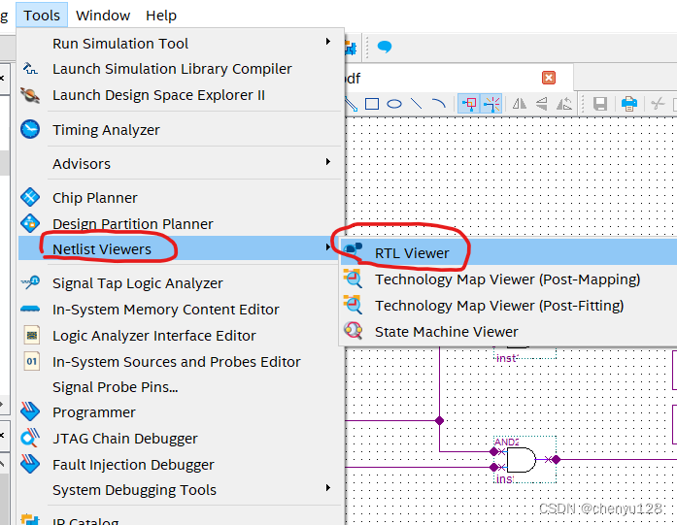
Task: Expand the System Debugging Tools submenu
Action: click(181, 490)
